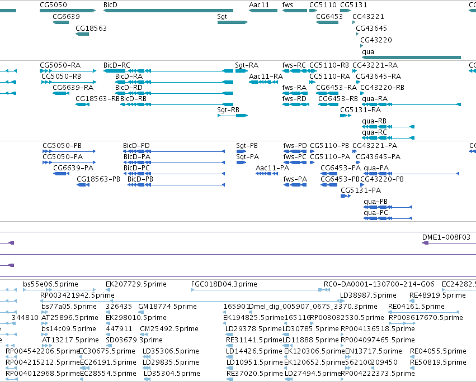Select EST RE37020.5prime
The image size is (476, 382).
(x=230, y=379)
